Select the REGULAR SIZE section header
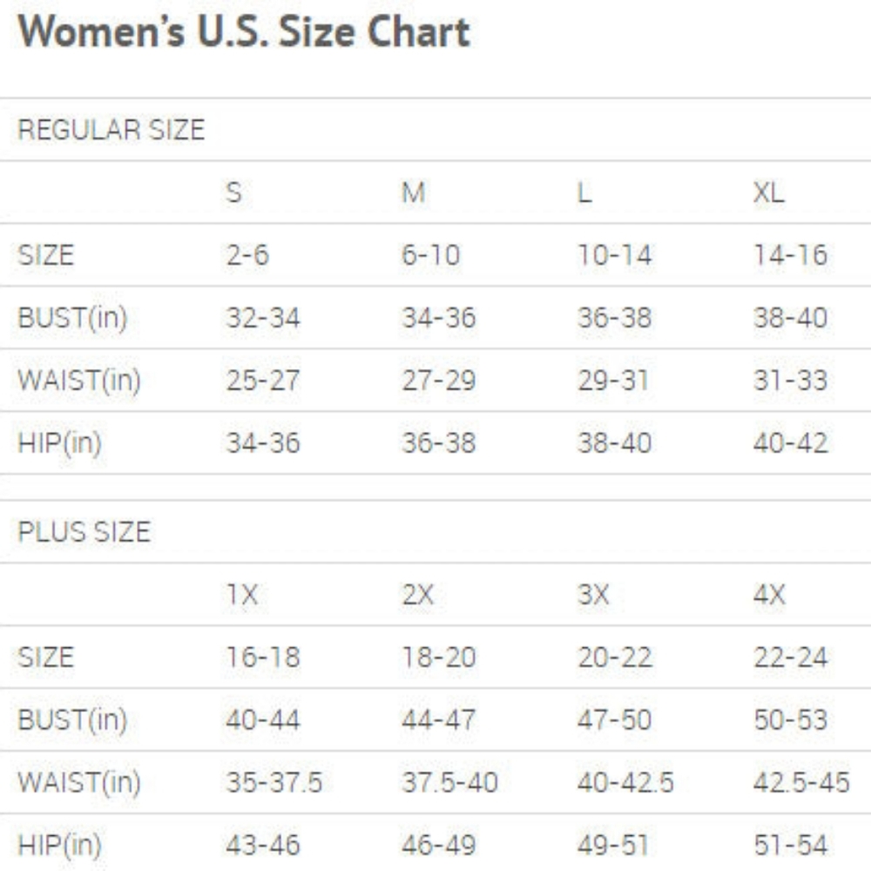The width and height of the screenshot is (871, 871). [111, 130]
